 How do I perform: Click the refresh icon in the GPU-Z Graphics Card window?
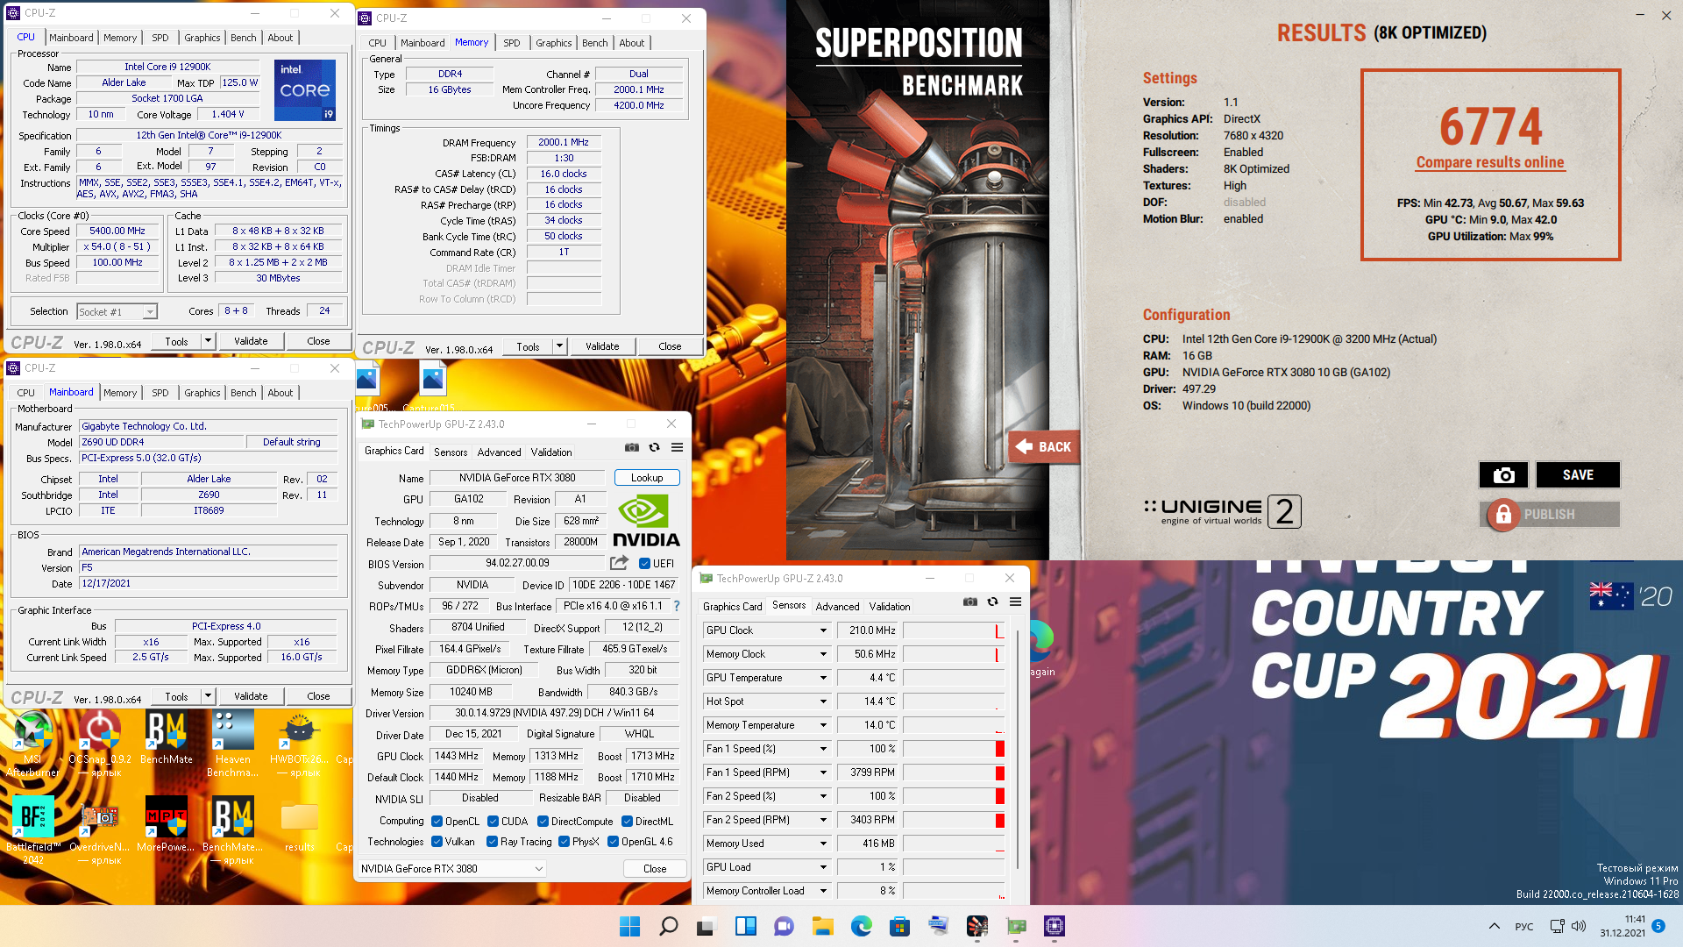tap(654, 447)
